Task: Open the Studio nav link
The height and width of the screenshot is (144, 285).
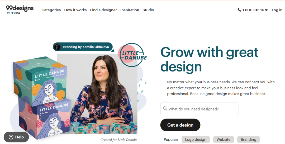Action: coord(148,10)
